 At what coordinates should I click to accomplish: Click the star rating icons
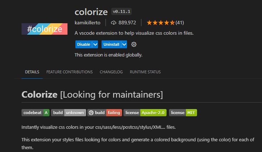point(160,23)
